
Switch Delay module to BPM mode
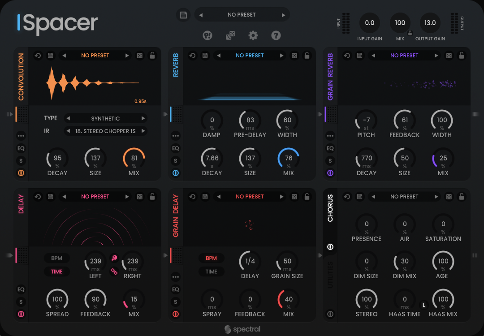pos(57,258)
